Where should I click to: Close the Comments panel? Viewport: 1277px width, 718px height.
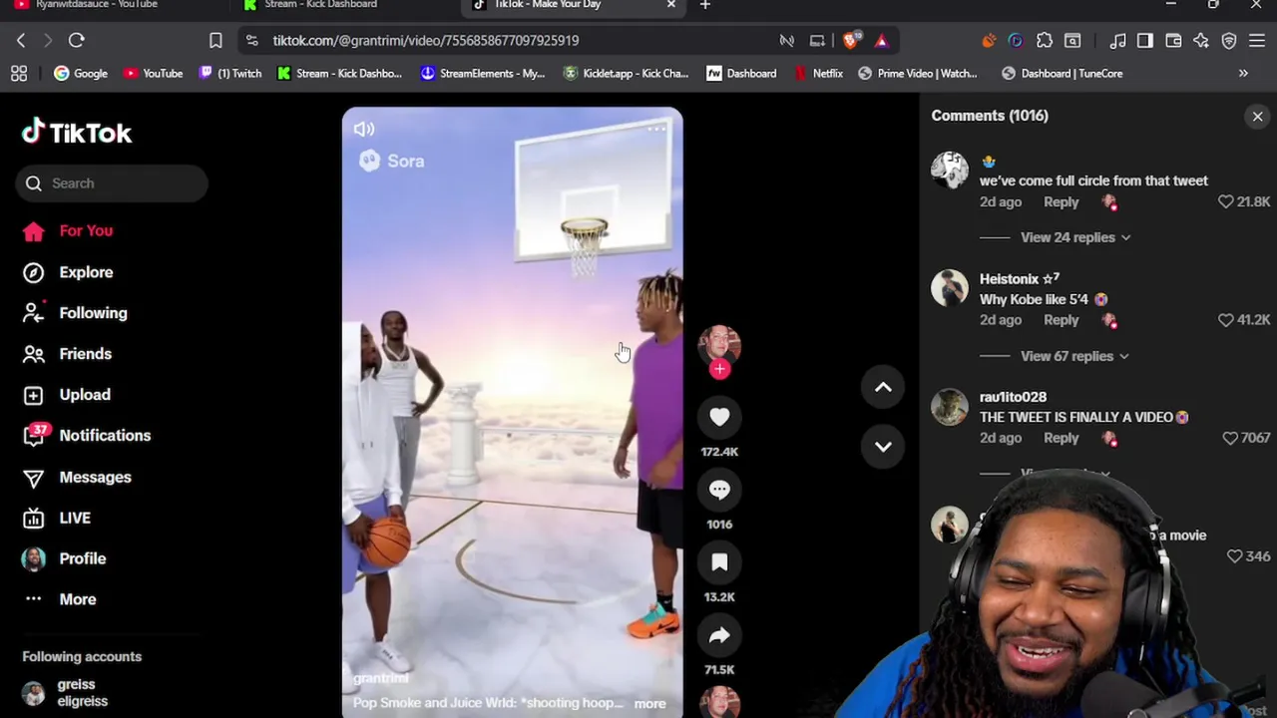pyautogui.click(x=1257, y=117)
